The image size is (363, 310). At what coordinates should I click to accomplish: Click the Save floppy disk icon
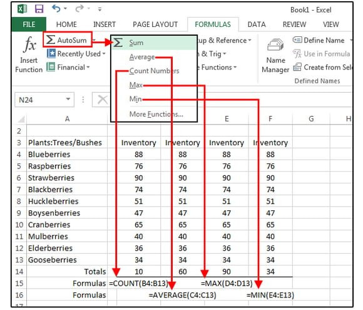(39, 9)
